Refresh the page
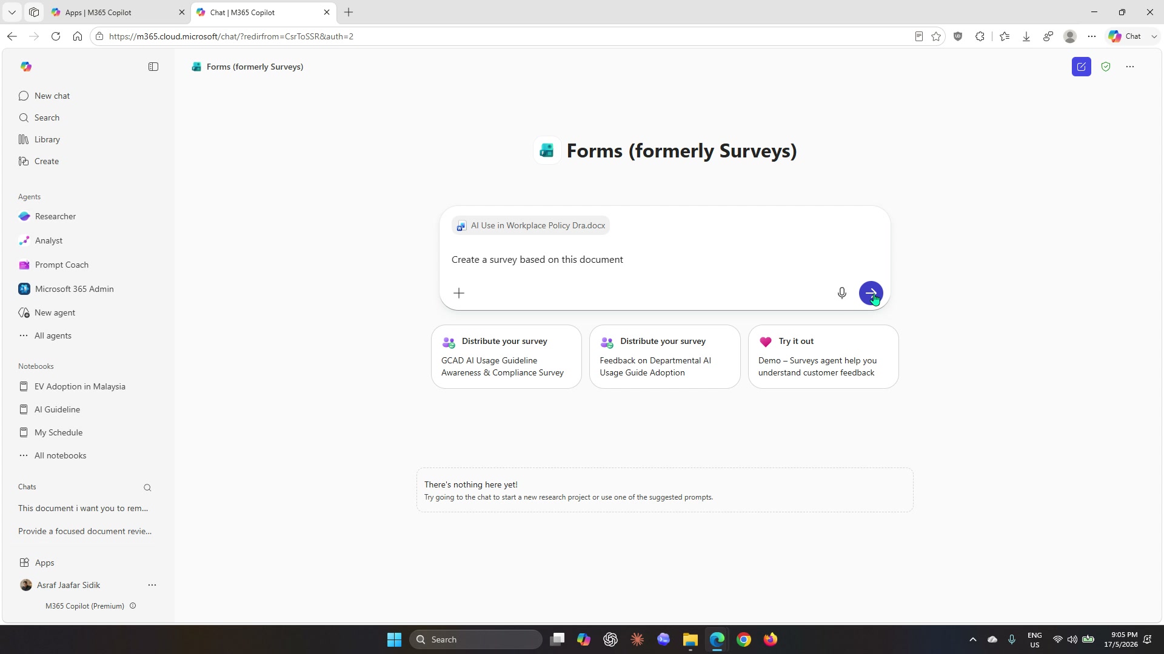This screenshot has width=1164, height=654. click(x=56, y=36)
